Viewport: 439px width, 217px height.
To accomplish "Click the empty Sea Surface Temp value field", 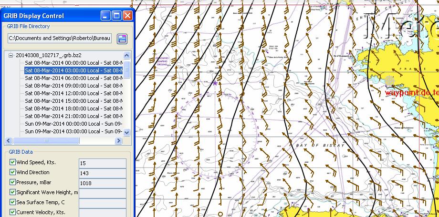I will tap(103, 203).
